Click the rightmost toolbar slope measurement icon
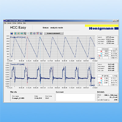 pyautogui.click(x=41, y=33)
